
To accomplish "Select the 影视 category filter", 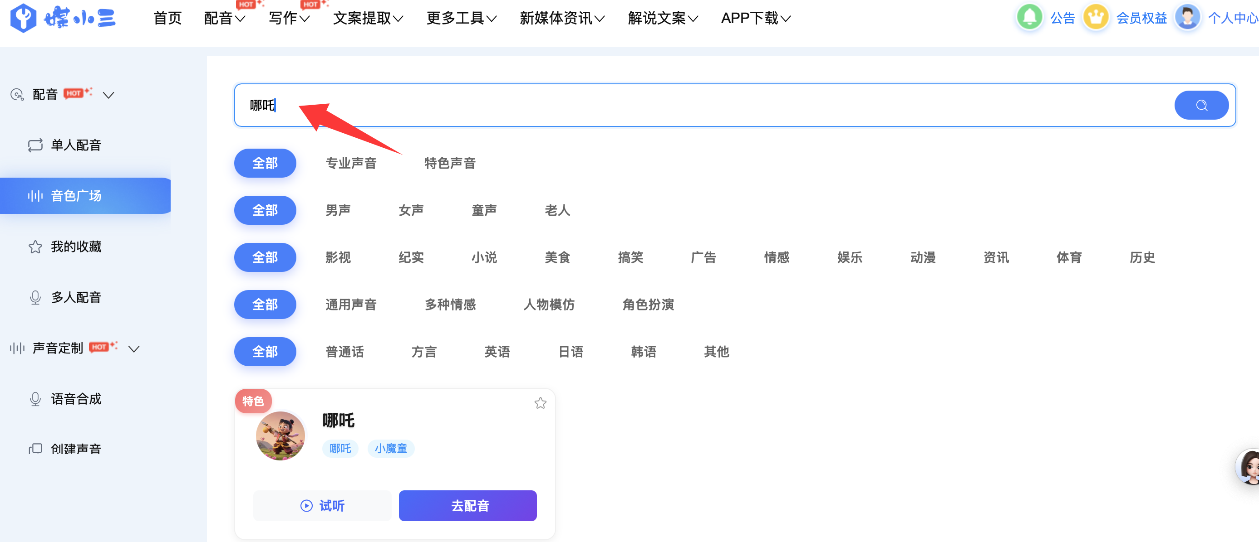I will tap(338, 257).
